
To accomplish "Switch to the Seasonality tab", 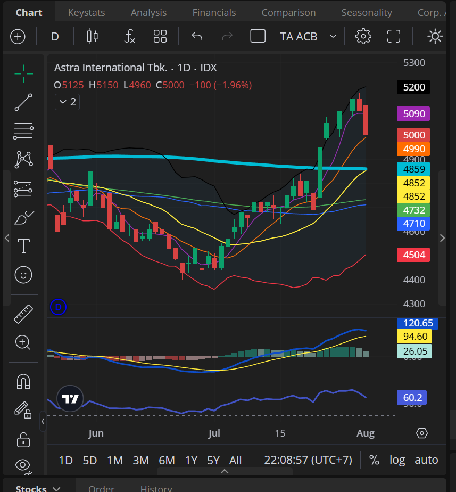I will (x=367, y=13).
